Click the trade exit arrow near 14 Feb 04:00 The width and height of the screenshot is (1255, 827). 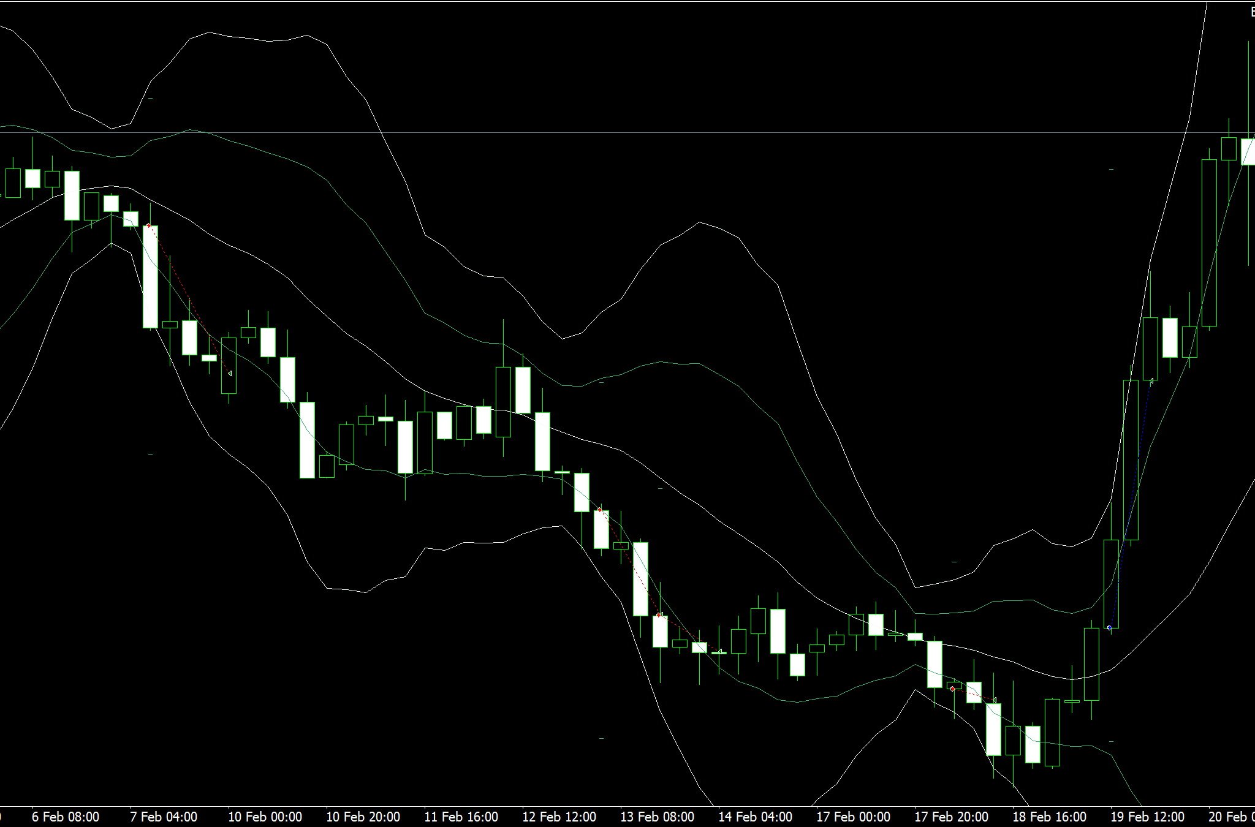tap(720, 651)
